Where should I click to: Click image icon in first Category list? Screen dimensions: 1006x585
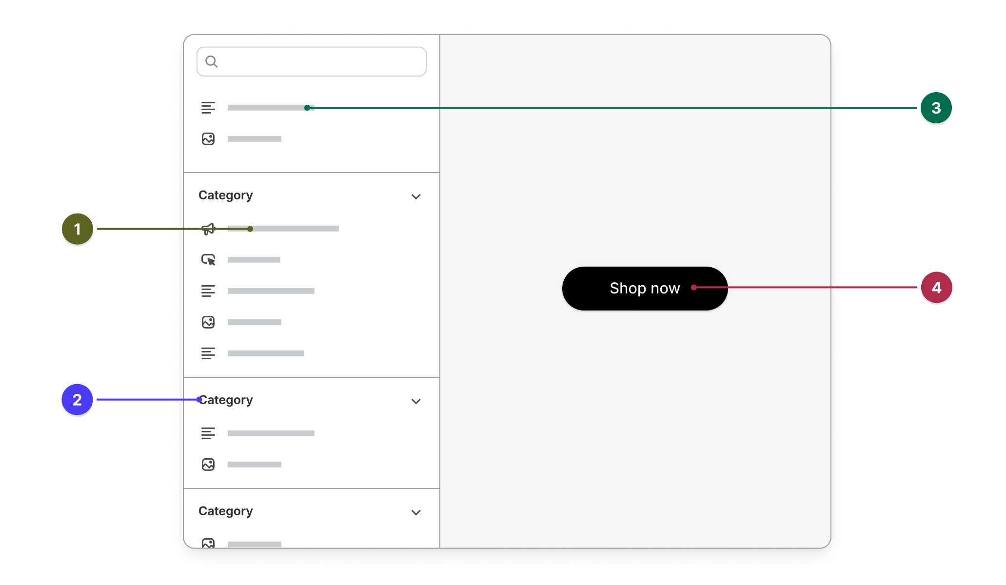(208, 322)
